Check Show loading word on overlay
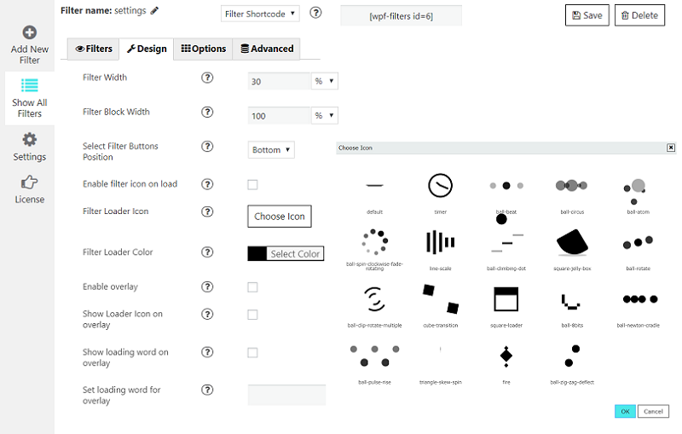 coord(252,353)
